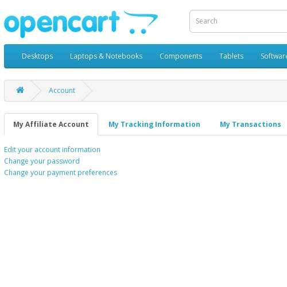The width and height of the screenshot is (287, 287).
Task: Click the home icon in the breadcrumb
Action: [x=20, y=90]
